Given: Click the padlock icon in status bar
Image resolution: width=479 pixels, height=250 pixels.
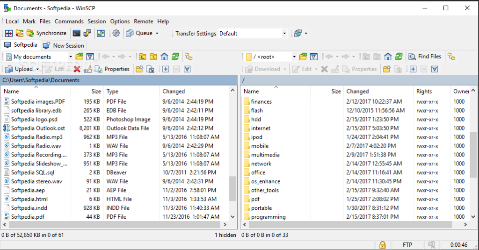Looking at the screenshot, I should pos(383,245).
